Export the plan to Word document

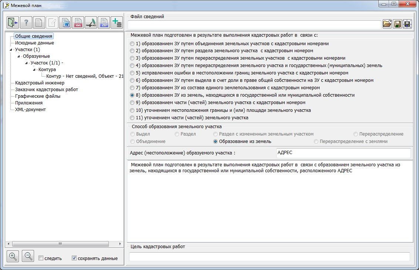coord(66,23)
